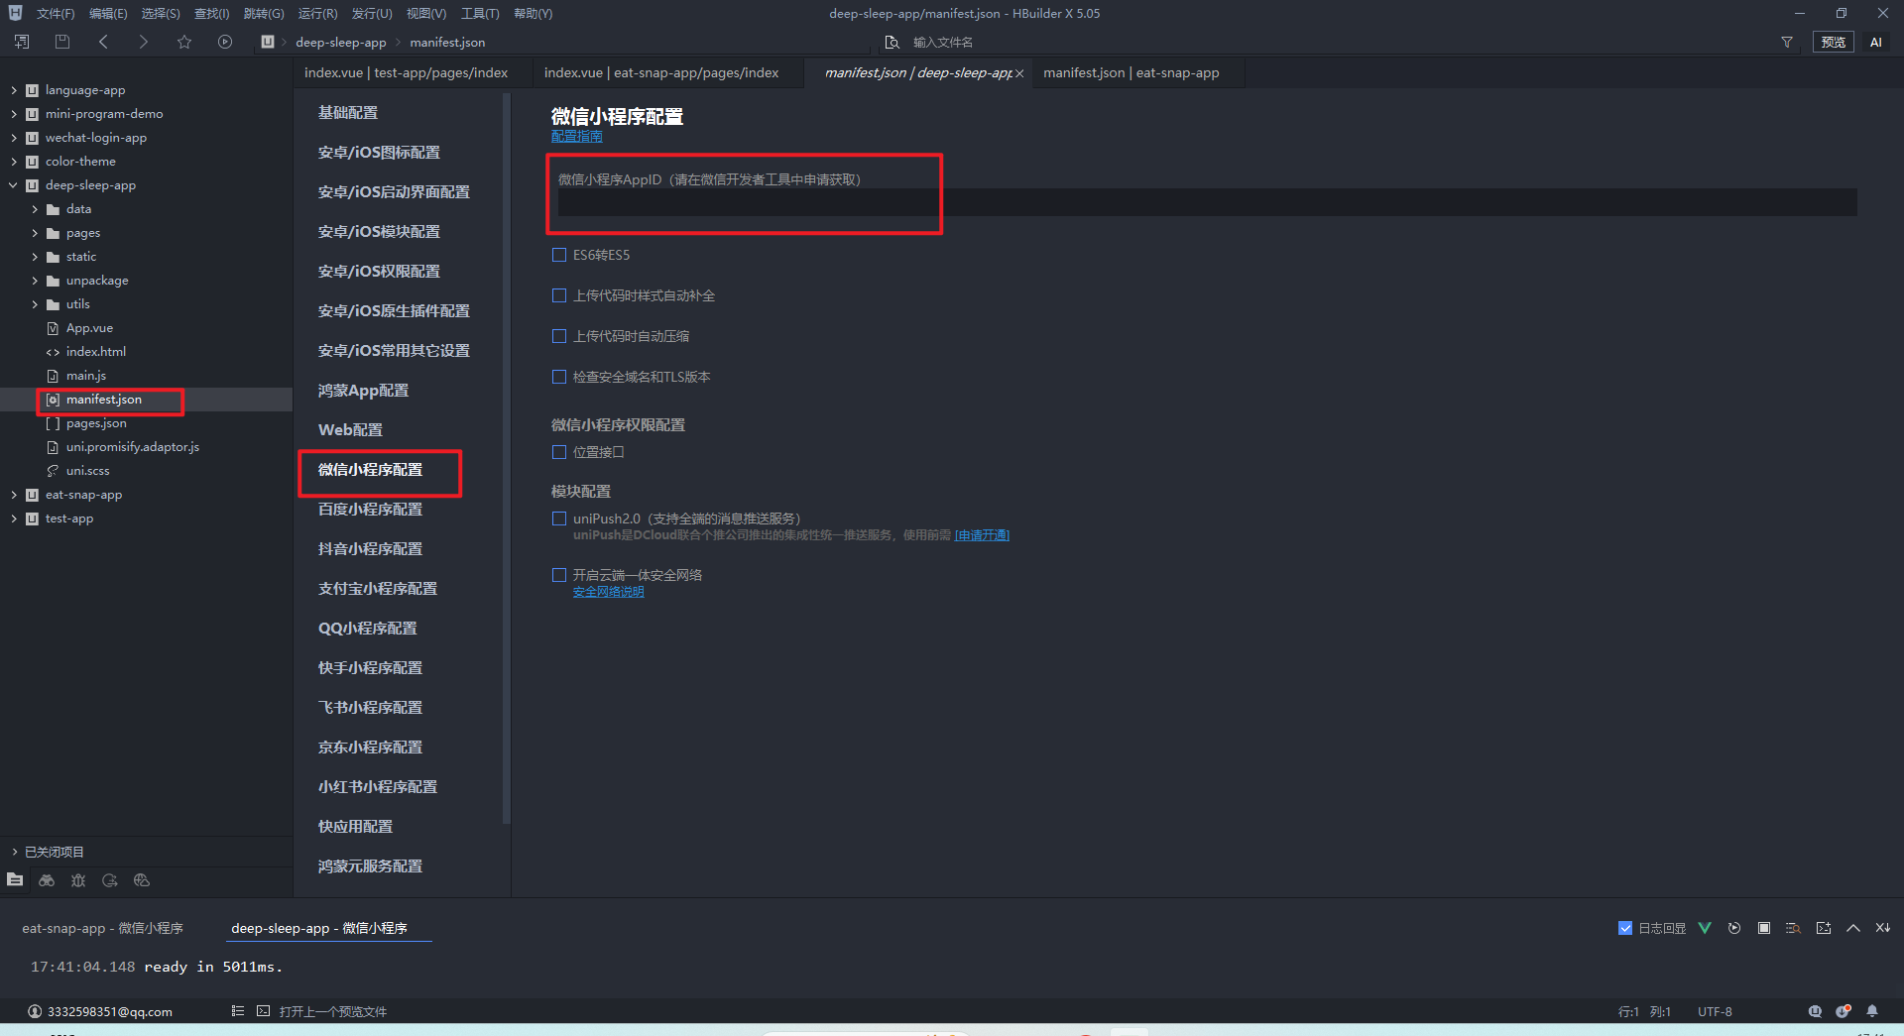This screenshot has width=1904, height=1036.
Task: Select 百度小程序配置 in settings list
Action: click(x=370, y=509)
